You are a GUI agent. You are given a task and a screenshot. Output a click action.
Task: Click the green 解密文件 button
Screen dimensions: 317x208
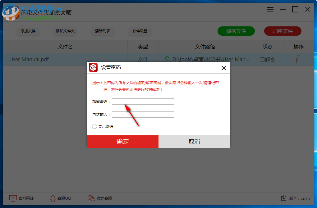tap(236, 31)
